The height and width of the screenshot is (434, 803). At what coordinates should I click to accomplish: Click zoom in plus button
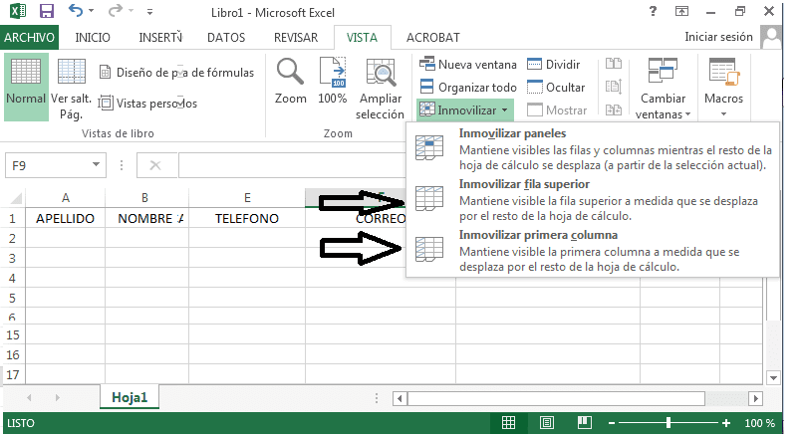(x=725, y=423)
